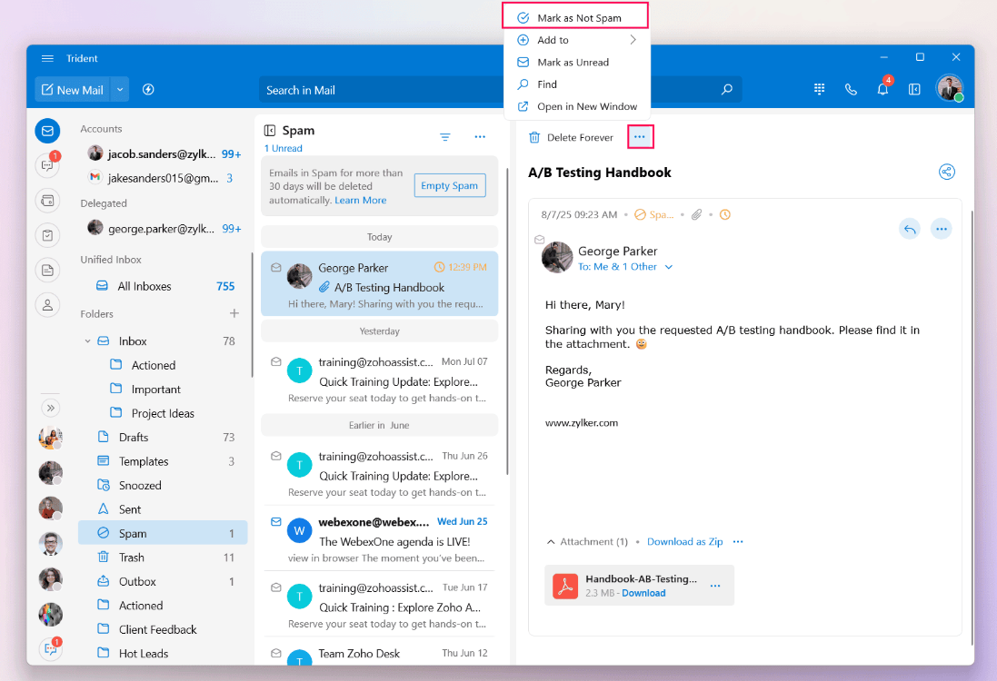This screenshot has width=997, height=681.
Task: Toggle read status envelope on George Parker email
Action: [276, 268]
